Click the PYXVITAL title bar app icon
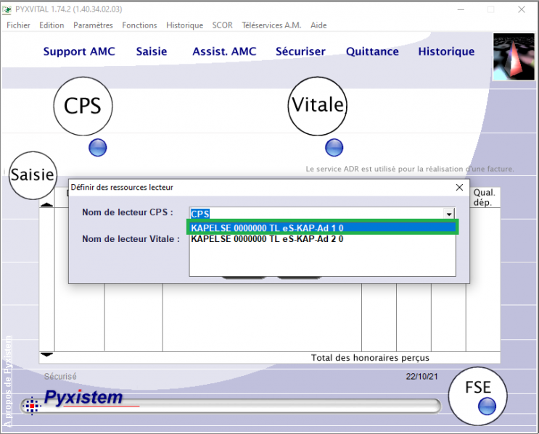 (x=7, y=9)
